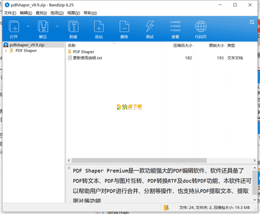
Task: Click the Extract (解压) toolbar icon
Action: pos(43,26)
